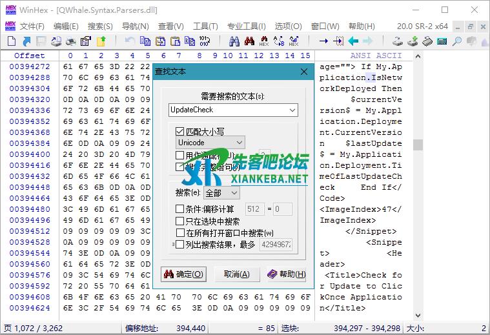The image size is (490, 335).
Task: Tick the 在所有打开窗口中搜索 checkbox
Action: pos(180,232)
